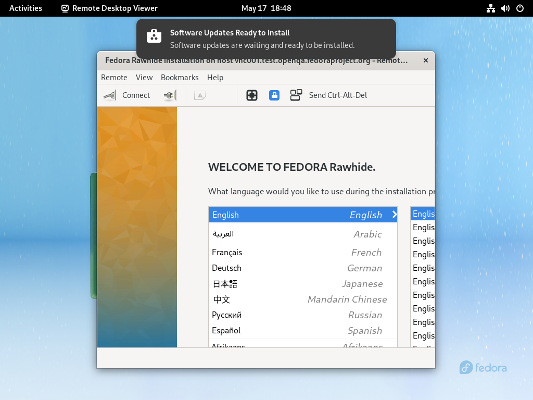Open the Activities overview

tap(26, 8)
